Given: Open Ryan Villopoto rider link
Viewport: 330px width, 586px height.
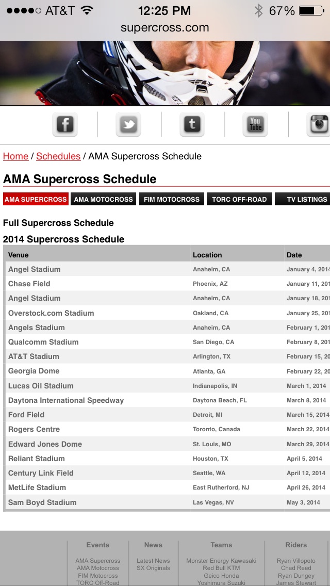Looking at the screenshot, I should tap(296, 561).
